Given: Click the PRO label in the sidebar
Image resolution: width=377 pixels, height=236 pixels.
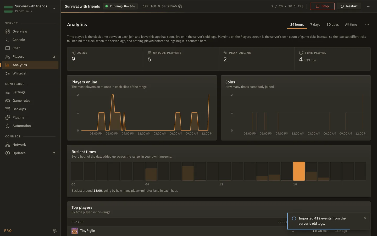Looking at the screenshot, I should tap(8, 231).
